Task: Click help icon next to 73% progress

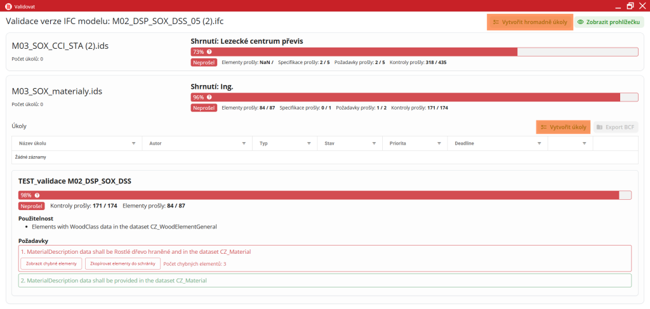Action: (x=209, y=52)
